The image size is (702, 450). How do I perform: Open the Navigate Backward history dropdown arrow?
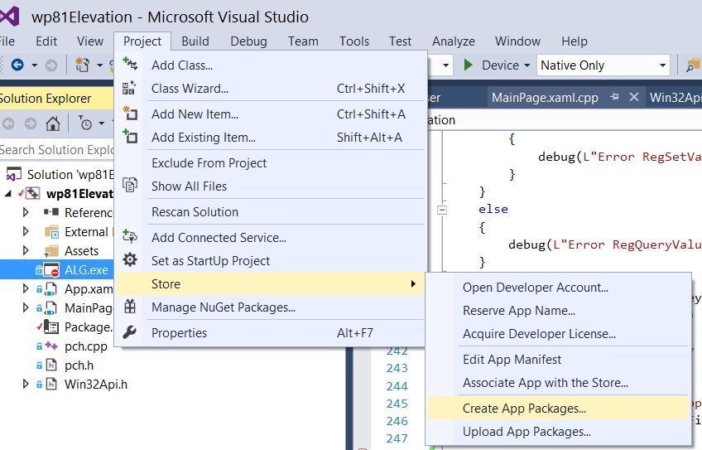tap(35, 65)
